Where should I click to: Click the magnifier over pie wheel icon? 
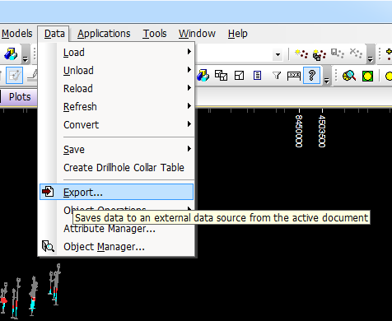click(x=349, y=76)
